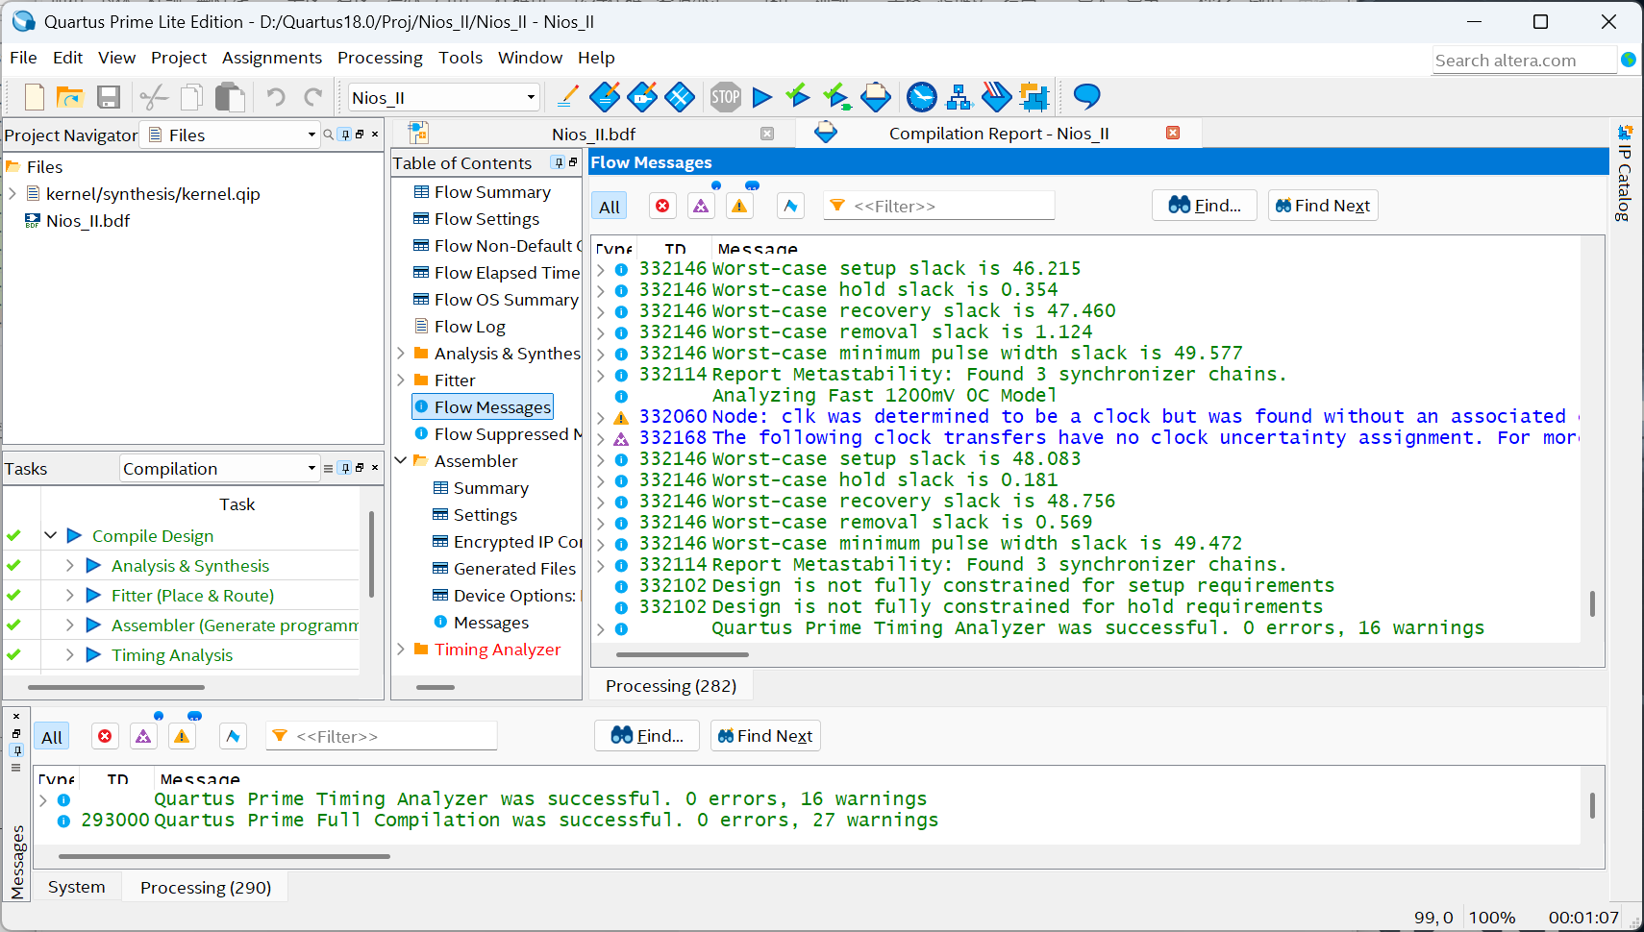Toggle critical warning filter in bottom Messages
This screenshot has height=932, width=1644.
click(143, 736)
